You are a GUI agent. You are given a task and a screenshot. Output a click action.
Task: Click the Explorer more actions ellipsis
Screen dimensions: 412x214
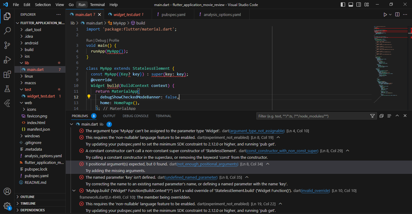59,14
